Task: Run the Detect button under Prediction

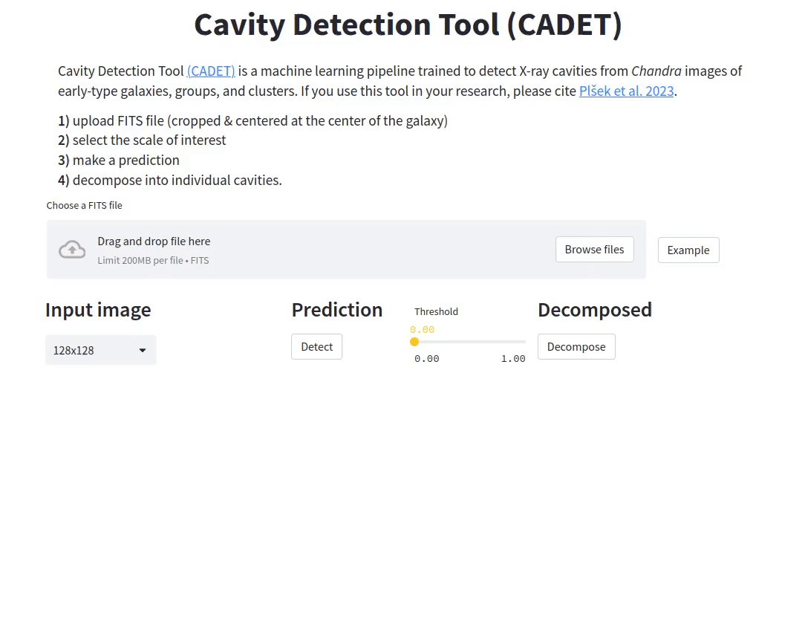Action: coord(316,347)
